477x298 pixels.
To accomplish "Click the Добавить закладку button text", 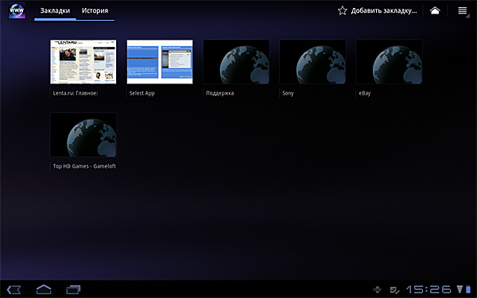I will pos(384,10).
